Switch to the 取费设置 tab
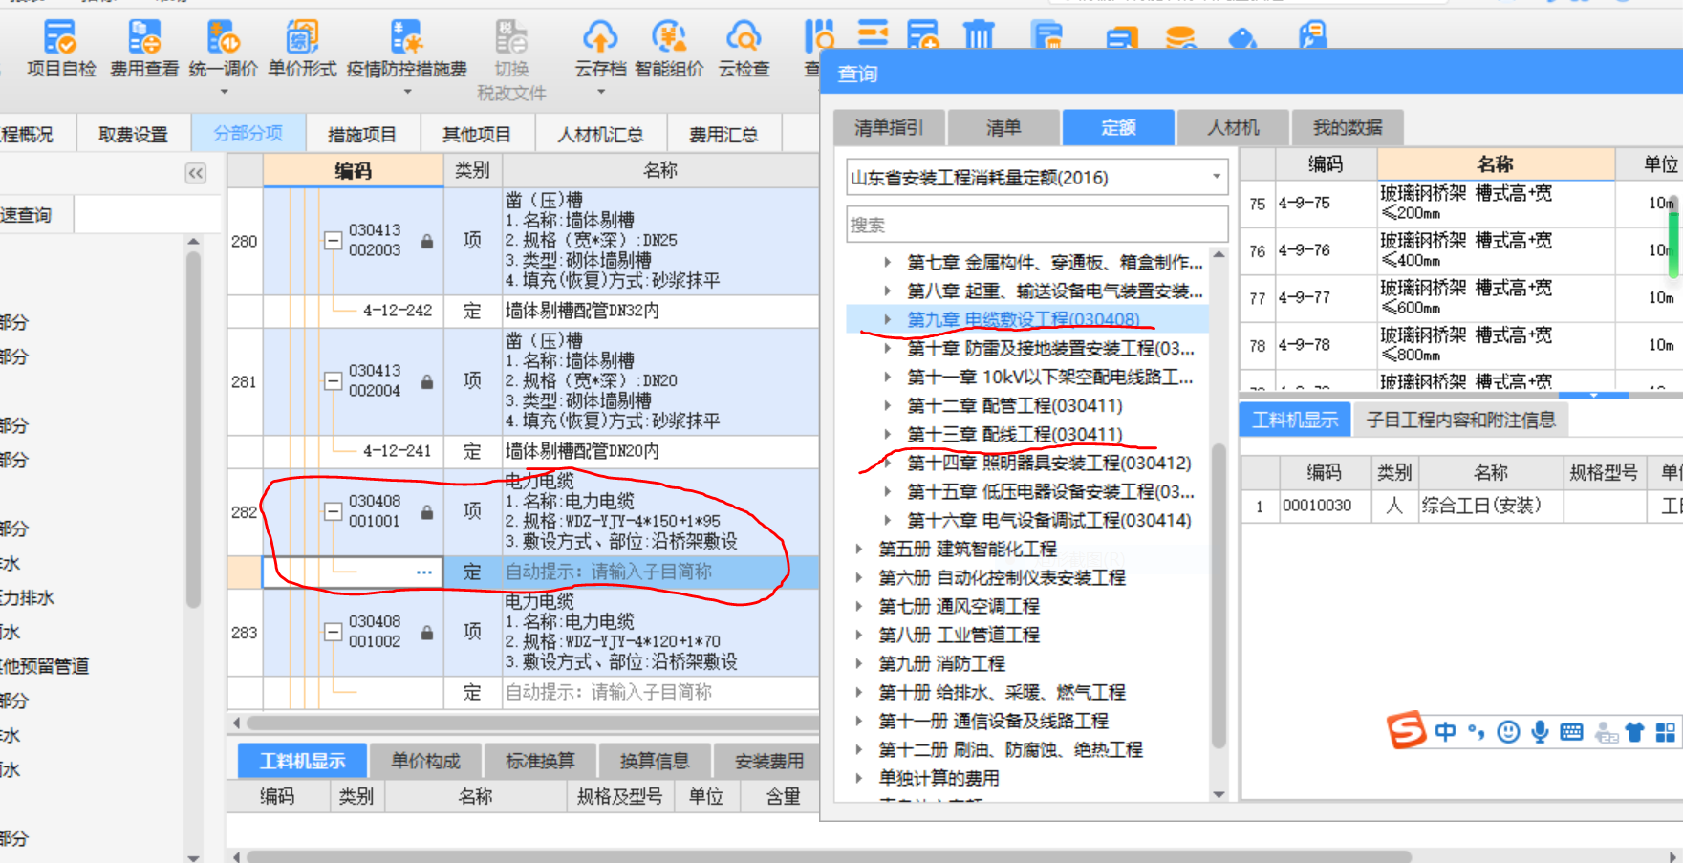Image resolution: width=1683 pixels, height=863 pixels. coord(133,135)
